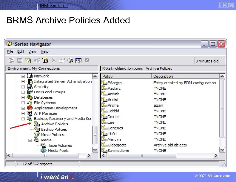Expand the Network tree node

click(x=23, y=76)
